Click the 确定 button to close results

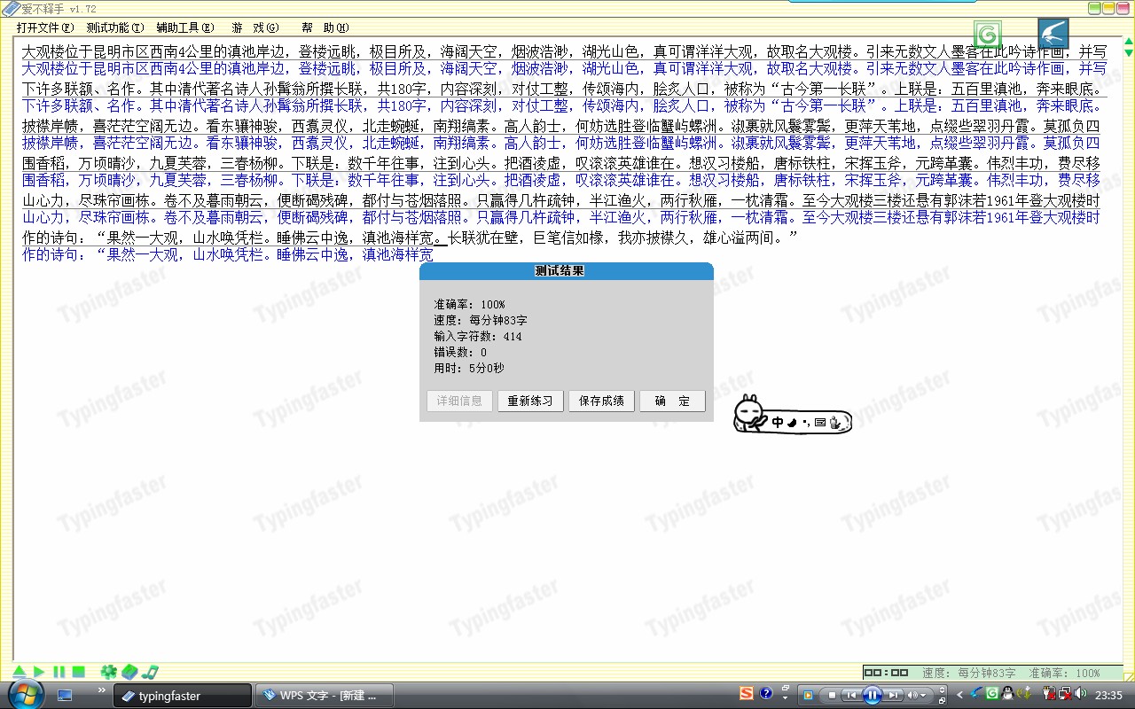(x=672, y=401)
